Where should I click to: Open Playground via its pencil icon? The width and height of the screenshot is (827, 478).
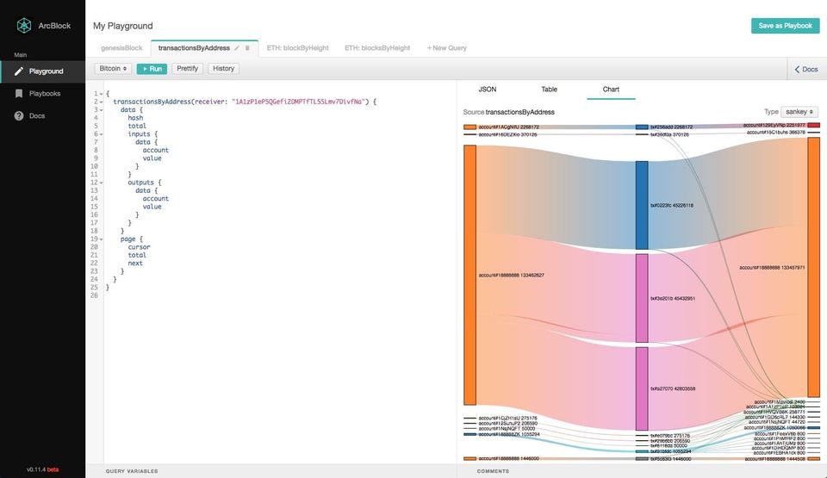(19, 71)
